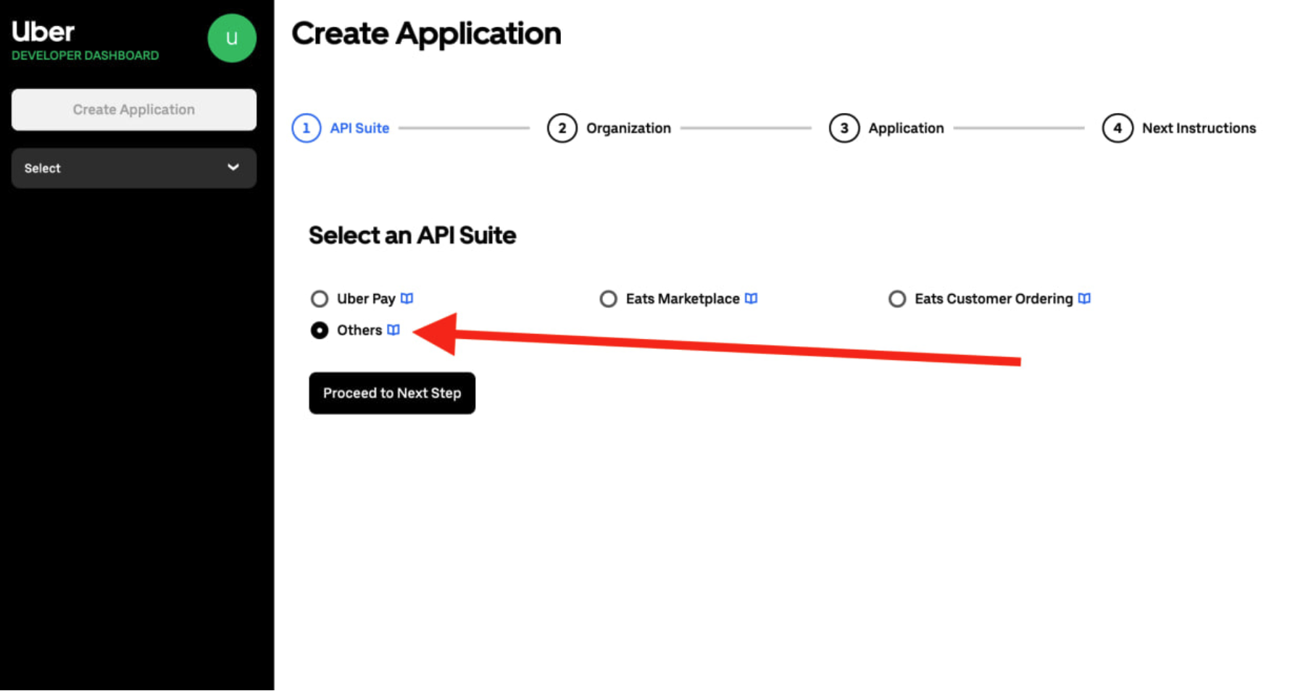This screenshot has width=1303, height=691.
Task: Click the Proceed to Next Step button
Action: click(x=392, y=393)
